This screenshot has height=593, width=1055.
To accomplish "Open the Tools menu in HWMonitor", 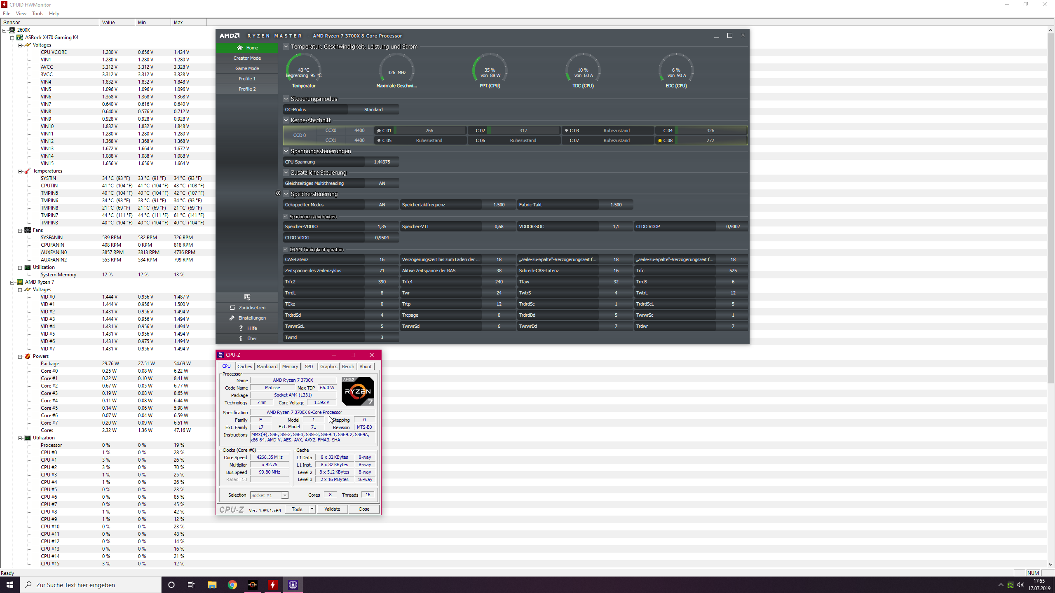I will tap(38, 14).
